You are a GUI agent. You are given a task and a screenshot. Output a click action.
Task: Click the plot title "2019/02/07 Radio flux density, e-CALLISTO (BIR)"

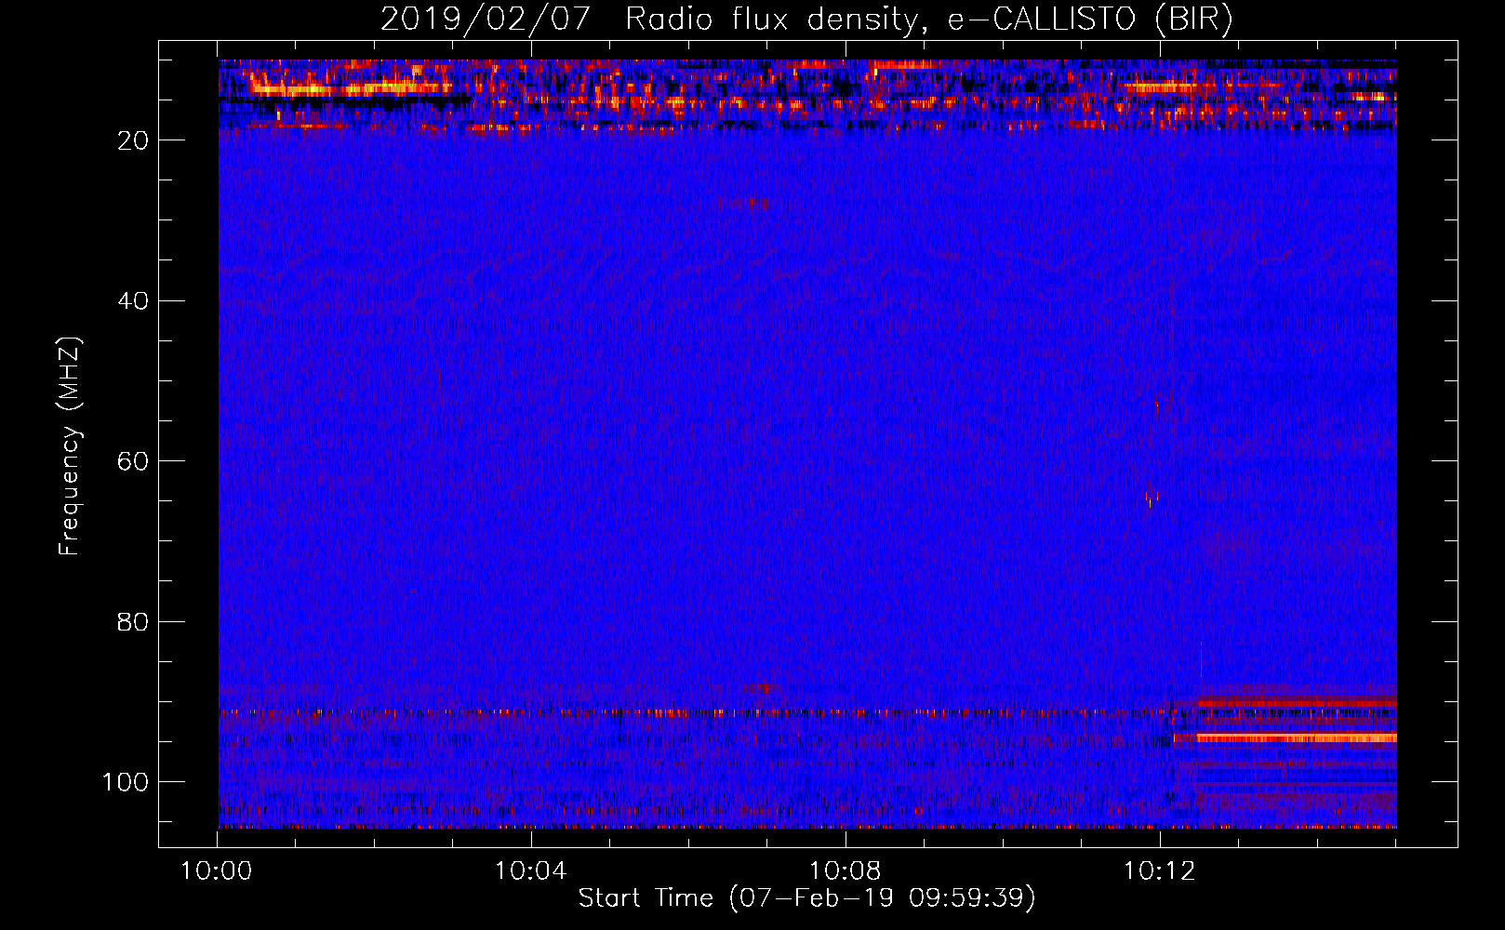[806, 19]
